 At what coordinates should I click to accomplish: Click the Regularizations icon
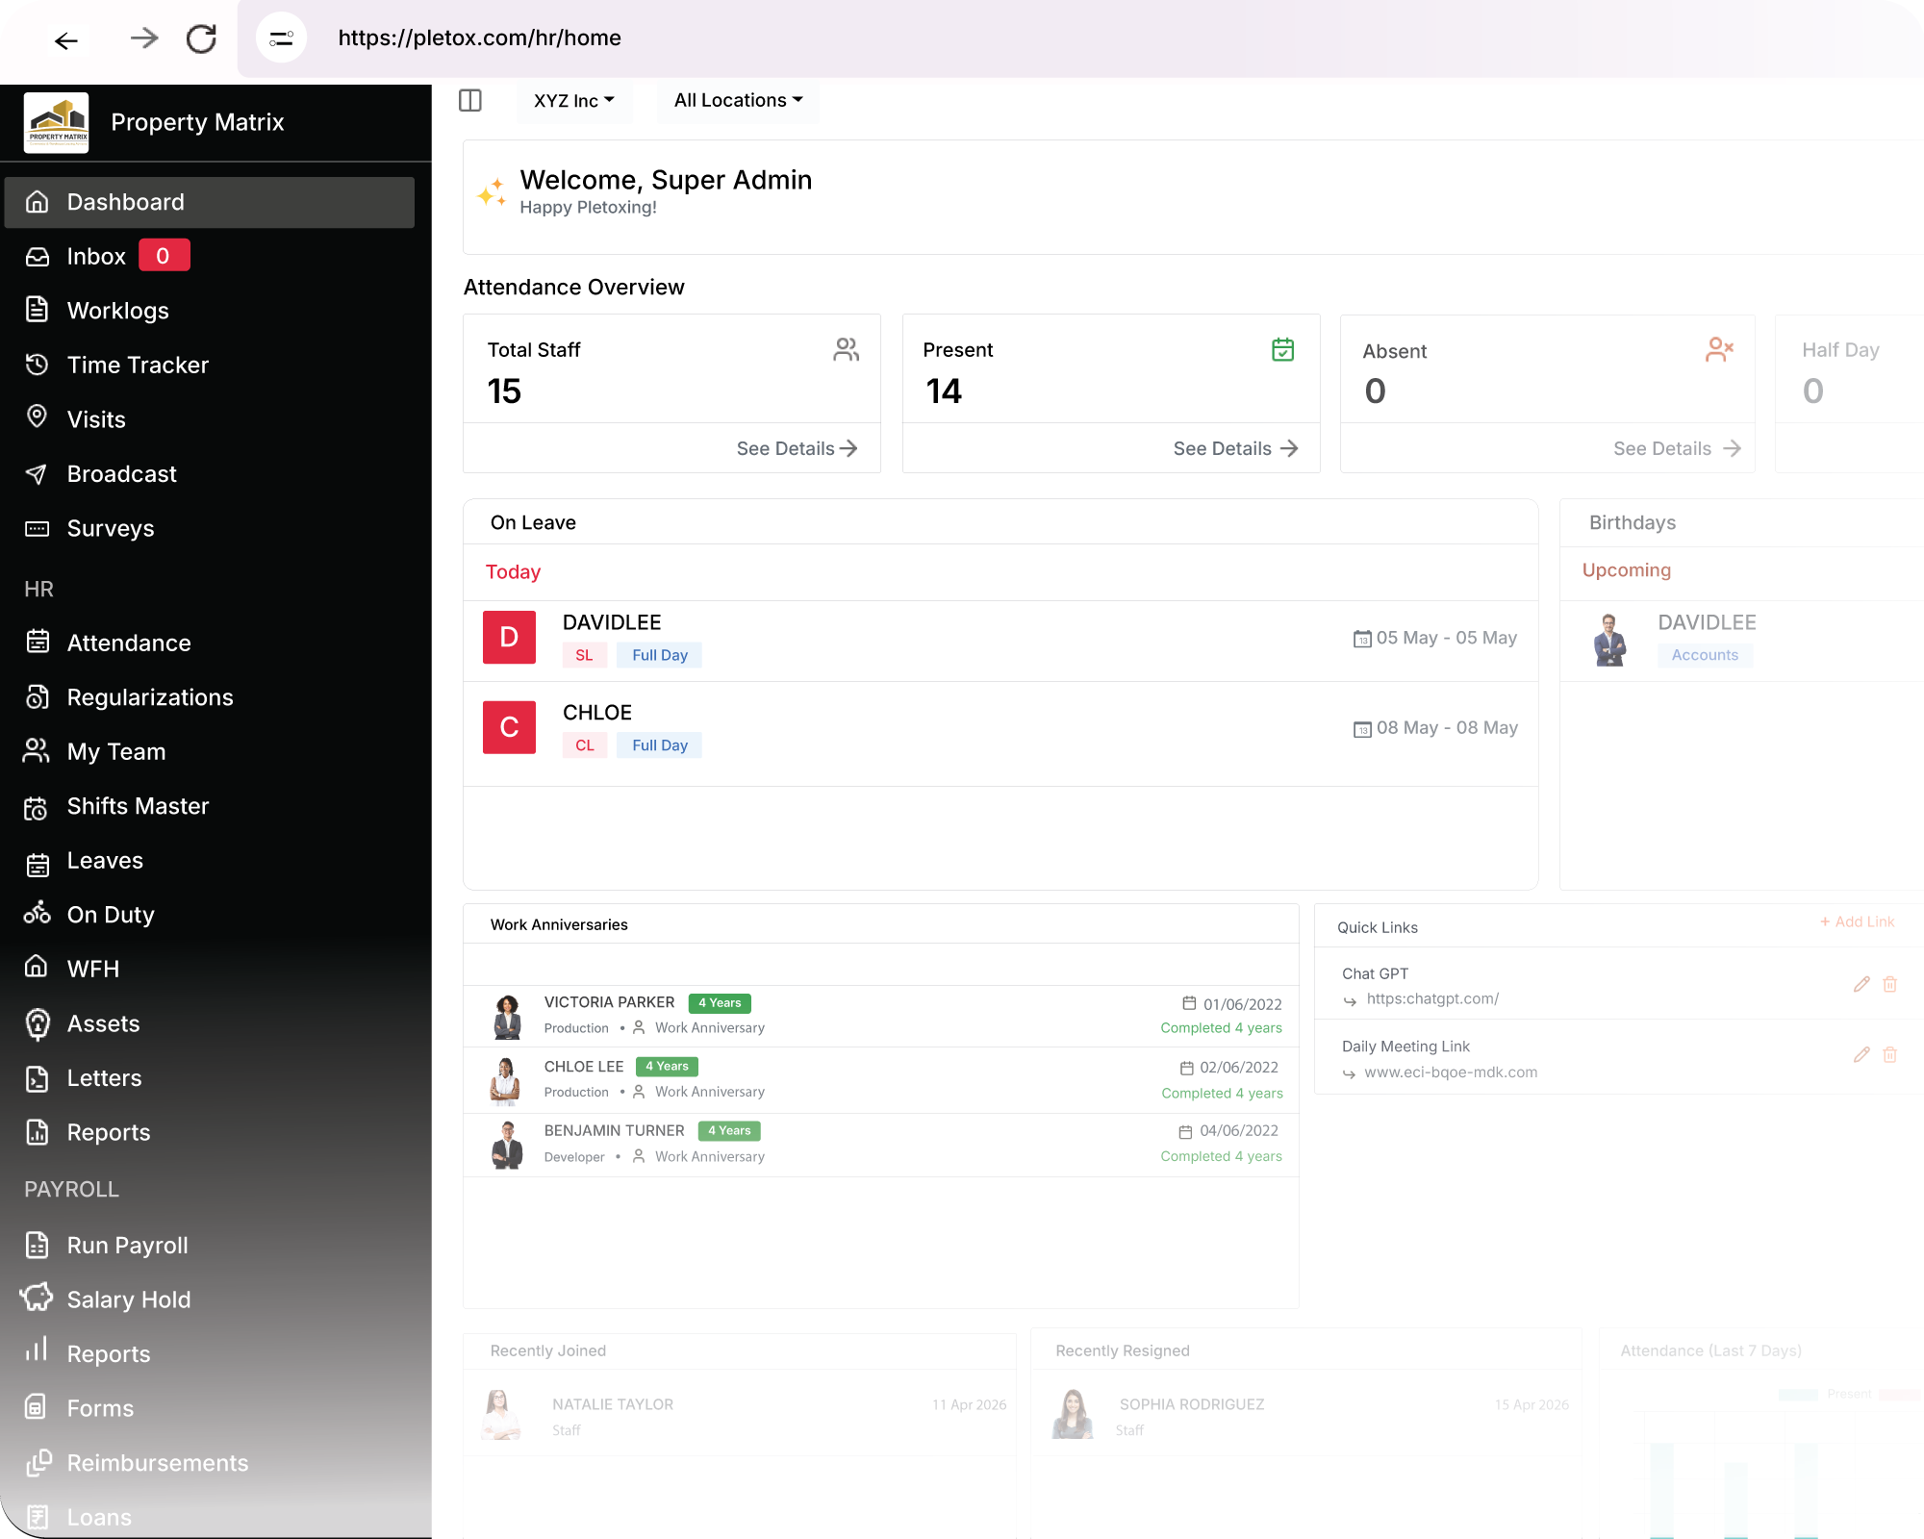click(37, 696)
